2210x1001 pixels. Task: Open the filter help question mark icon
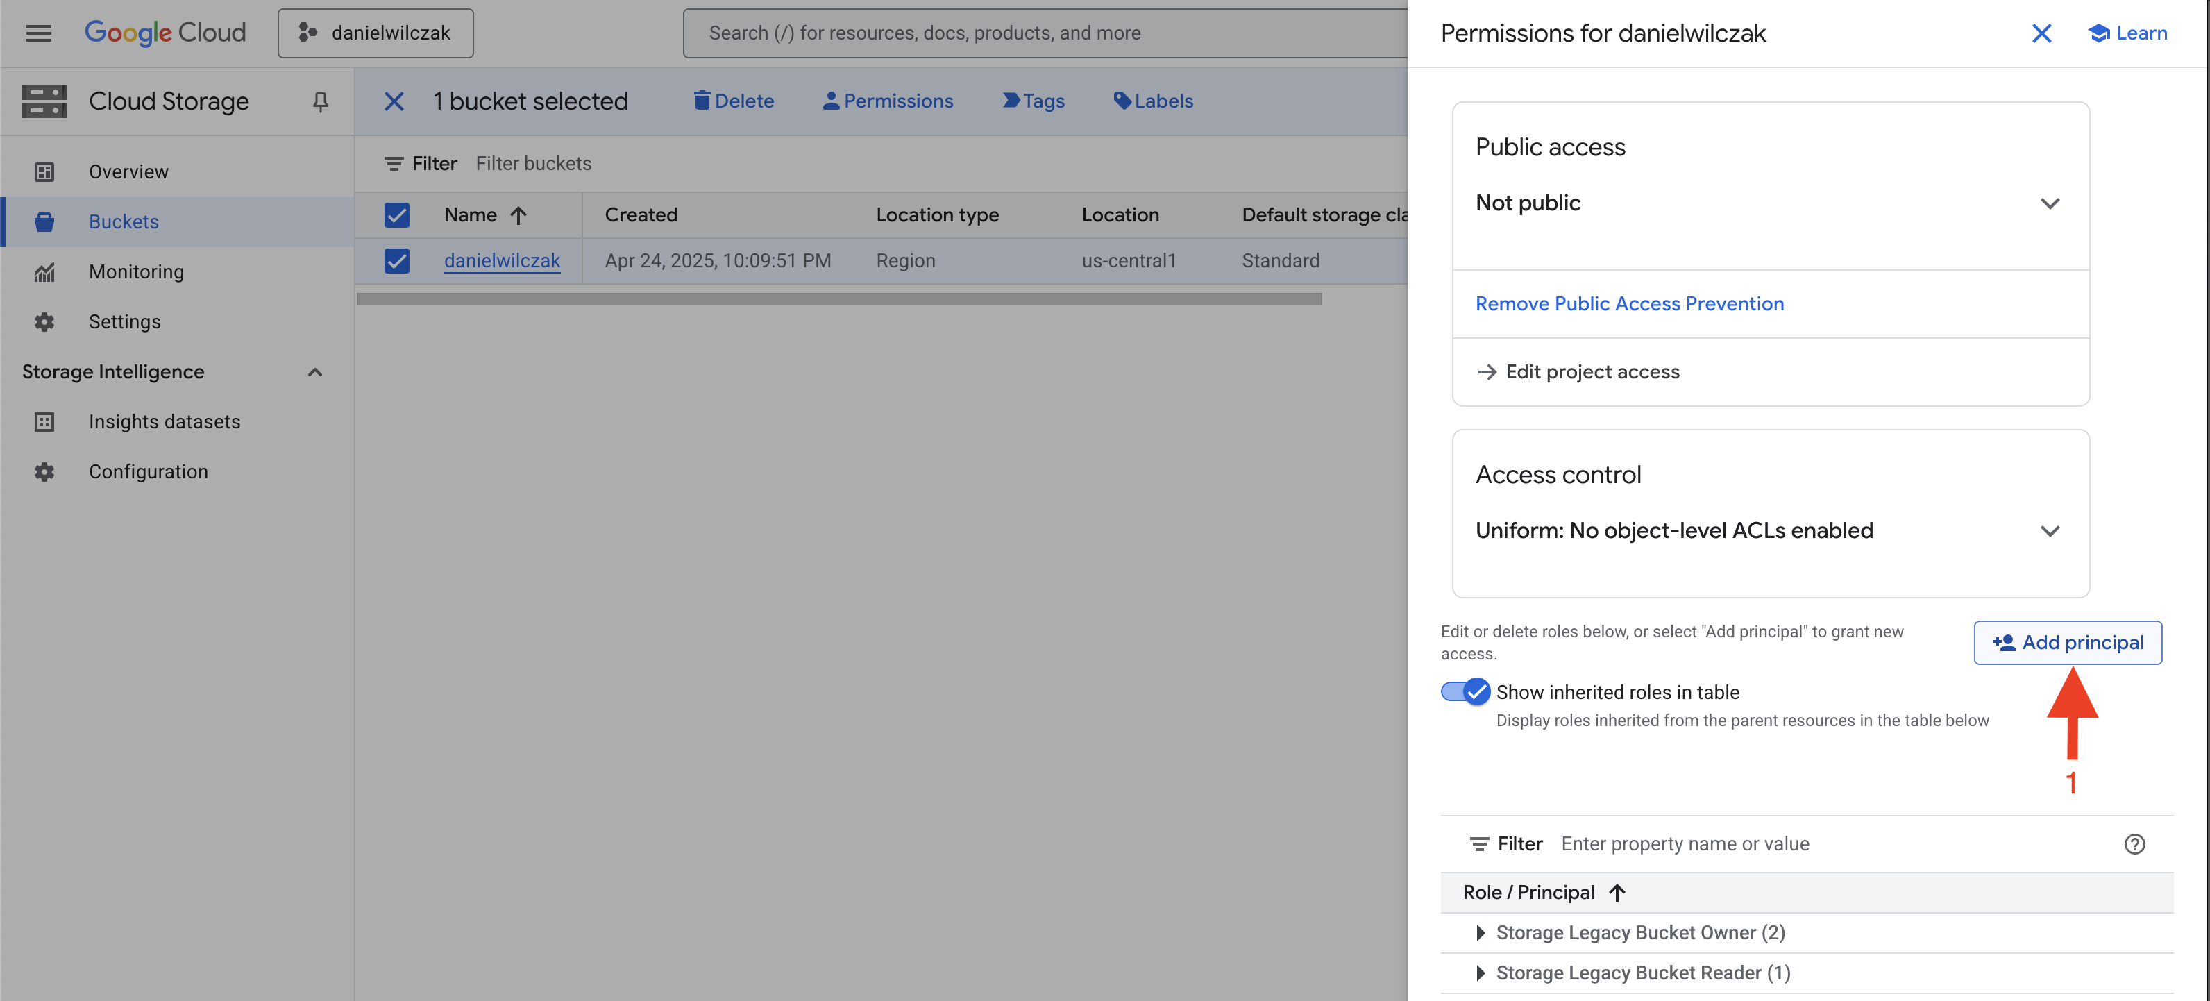[x=2134, y=844]
